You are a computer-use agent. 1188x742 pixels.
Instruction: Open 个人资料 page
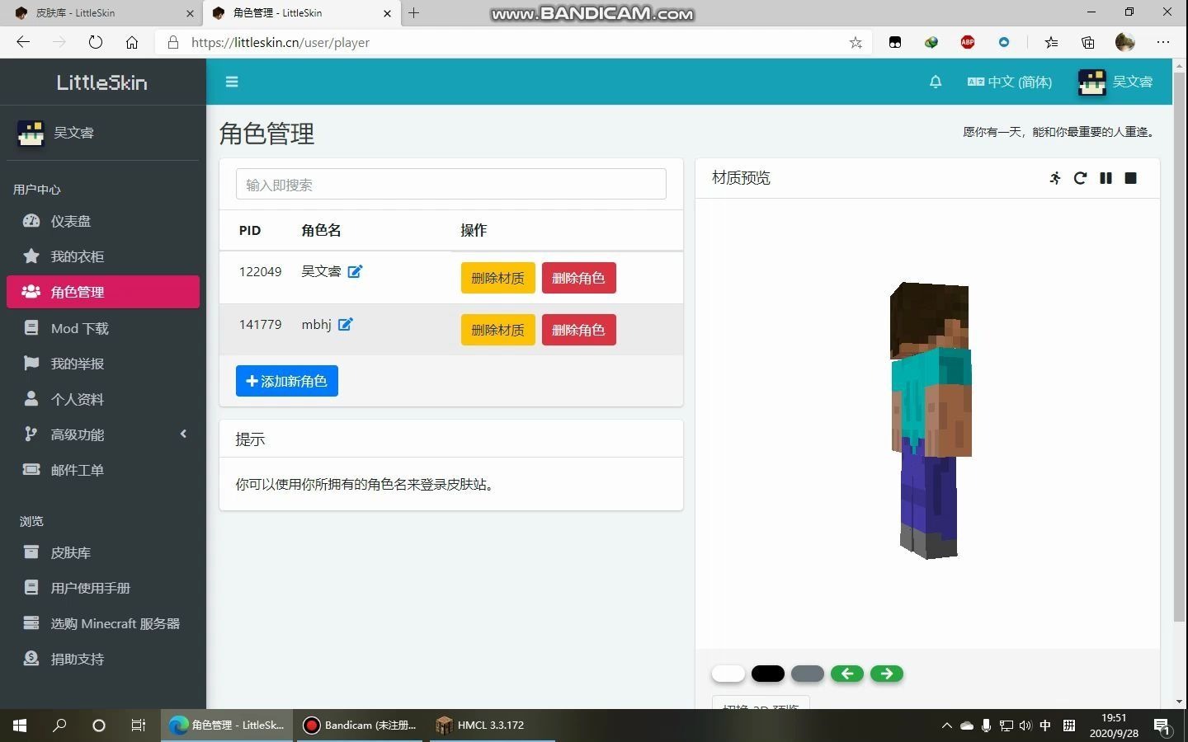103,399
